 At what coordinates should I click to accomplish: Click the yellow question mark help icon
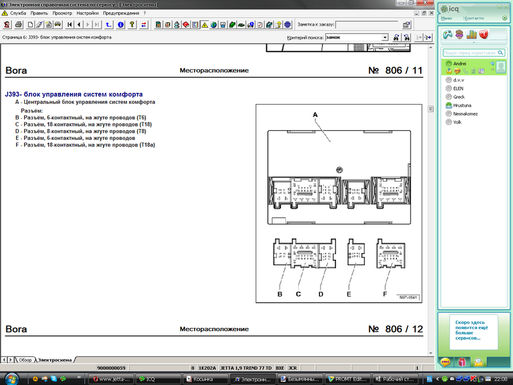132,24
